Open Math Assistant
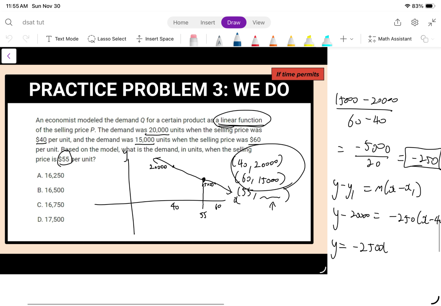441x306 pixels. click(390, 39)
